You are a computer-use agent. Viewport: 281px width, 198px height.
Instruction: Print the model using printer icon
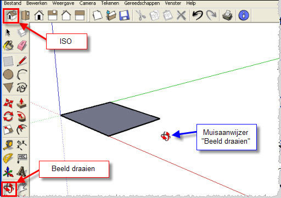pos(227,15)
